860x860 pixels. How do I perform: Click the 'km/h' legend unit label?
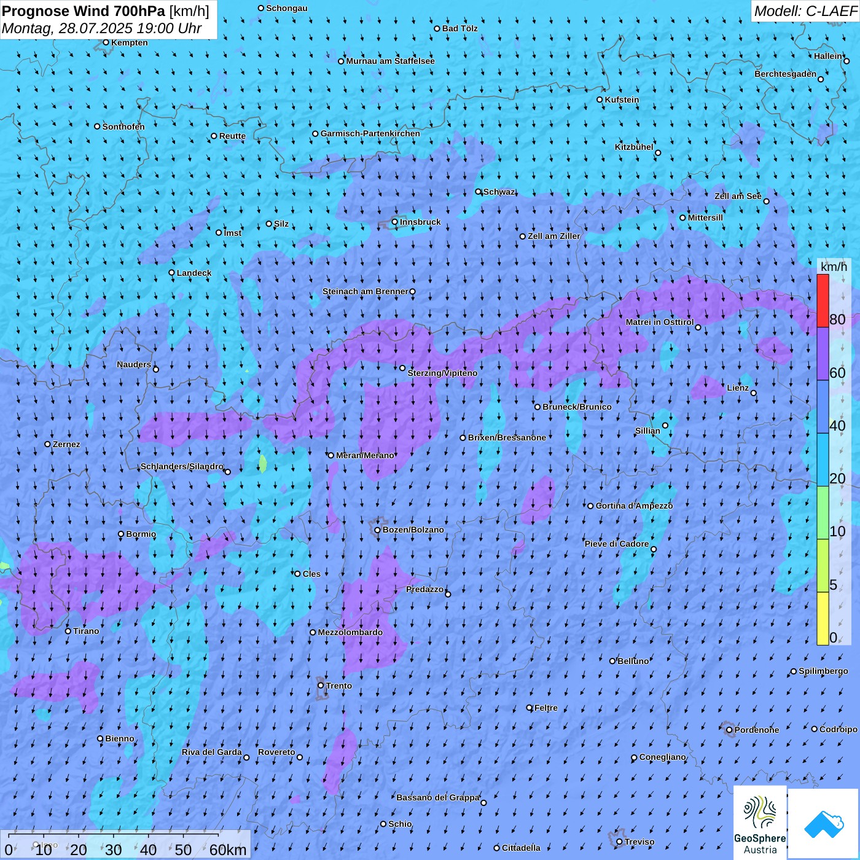click(x=834, y=267)
